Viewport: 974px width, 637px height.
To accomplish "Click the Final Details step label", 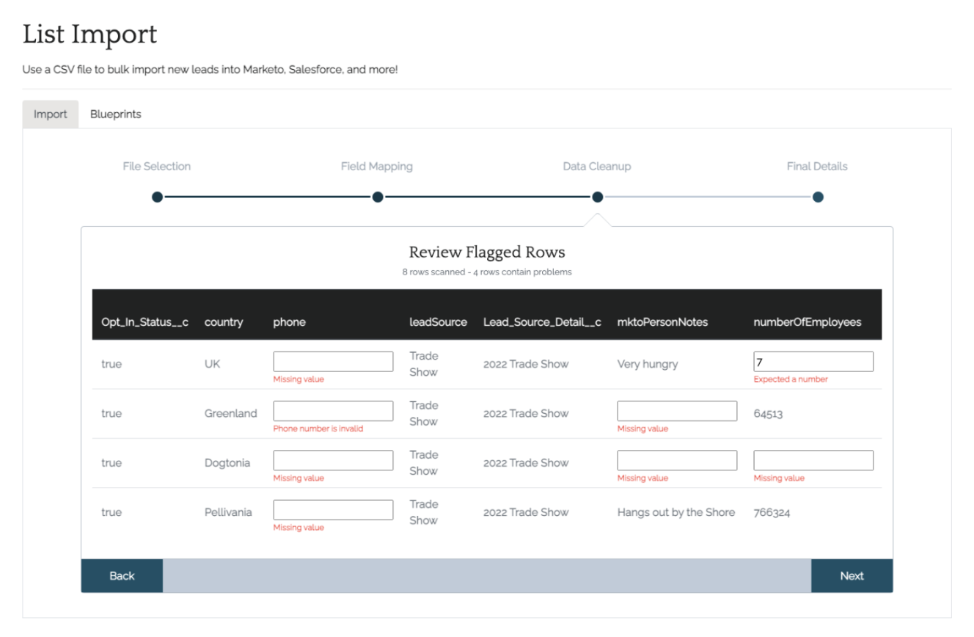I will tap(817, 167).
